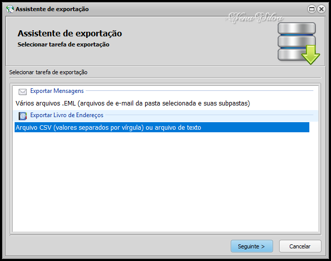Viewport: 331px width, 261px height.
Task: Click the green download arrow on database icon
Action: [310, 55]
